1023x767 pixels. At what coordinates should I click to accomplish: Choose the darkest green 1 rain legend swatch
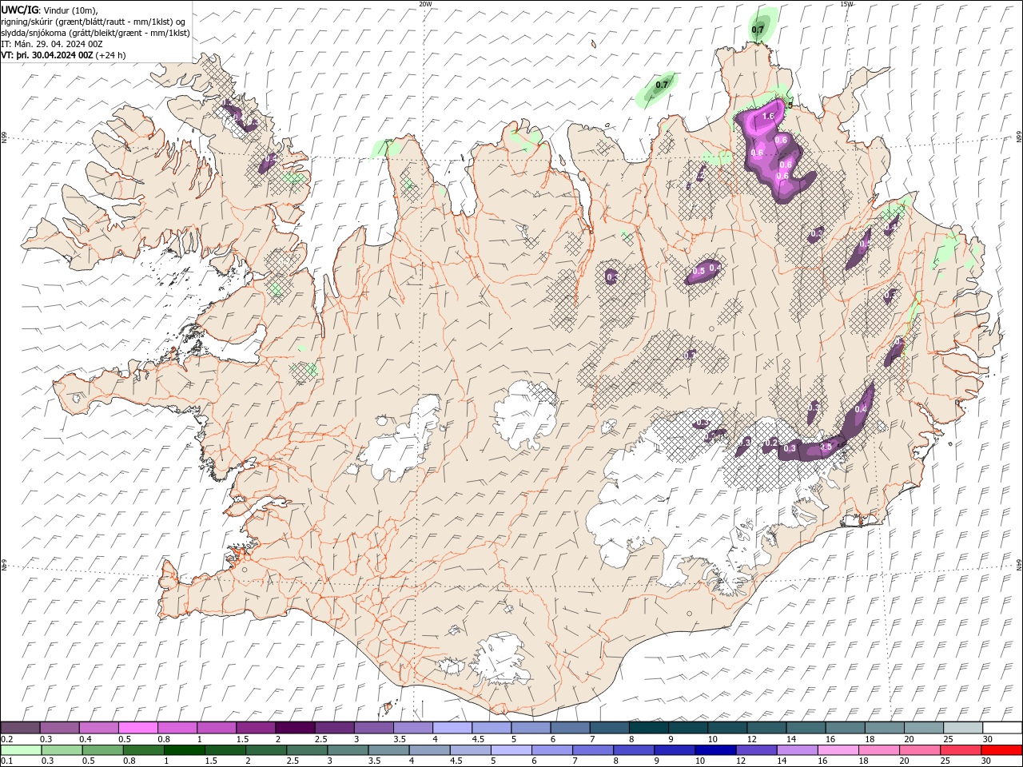[184, 750]
